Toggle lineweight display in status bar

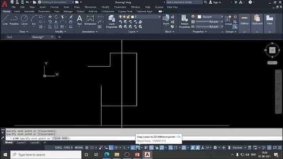coord(146,148)
